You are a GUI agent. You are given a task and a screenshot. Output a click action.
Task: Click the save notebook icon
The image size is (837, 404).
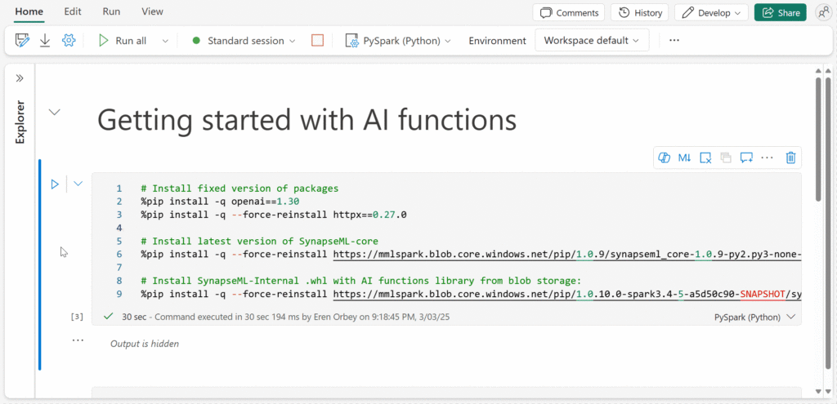tap(22, 41)
